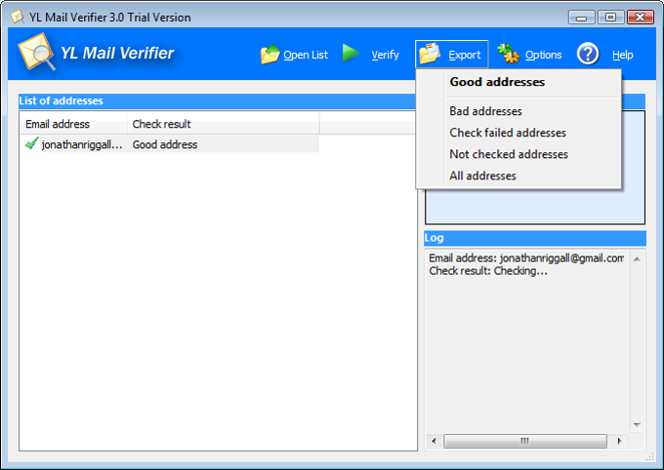Click the Export folder icon

point(430,54)
